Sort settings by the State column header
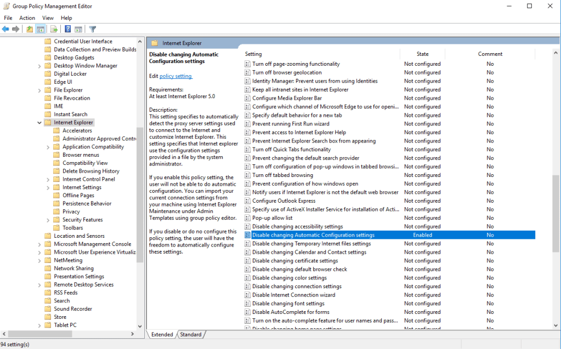Viewport: 561px width, 349px height. click(422, 54)
